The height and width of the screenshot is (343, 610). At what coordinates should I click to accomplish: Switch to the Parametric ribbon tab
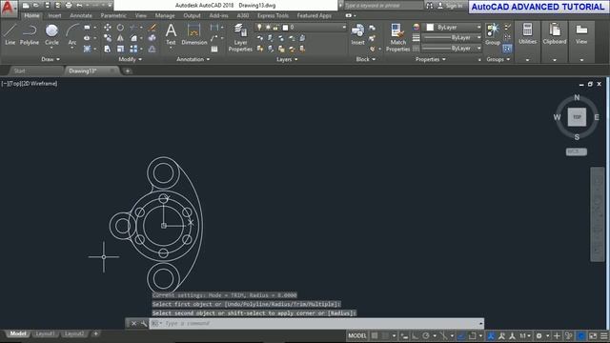click(113, 15)
